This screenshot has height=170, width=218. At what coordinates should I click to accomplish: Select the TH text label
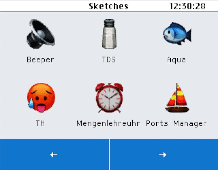(40, 123)
